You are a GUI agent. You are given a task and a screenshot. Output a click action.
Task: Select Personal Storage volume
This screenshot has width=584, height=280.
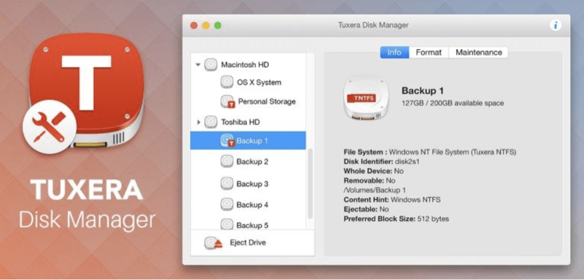[x=267, y=101]
